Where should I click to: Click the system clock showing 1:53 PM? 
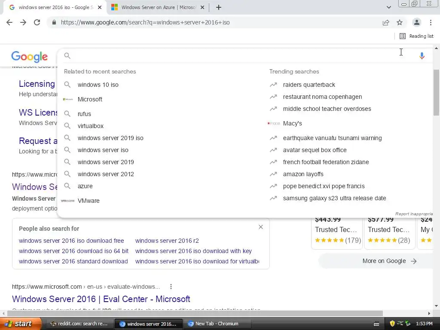[424, 324]
